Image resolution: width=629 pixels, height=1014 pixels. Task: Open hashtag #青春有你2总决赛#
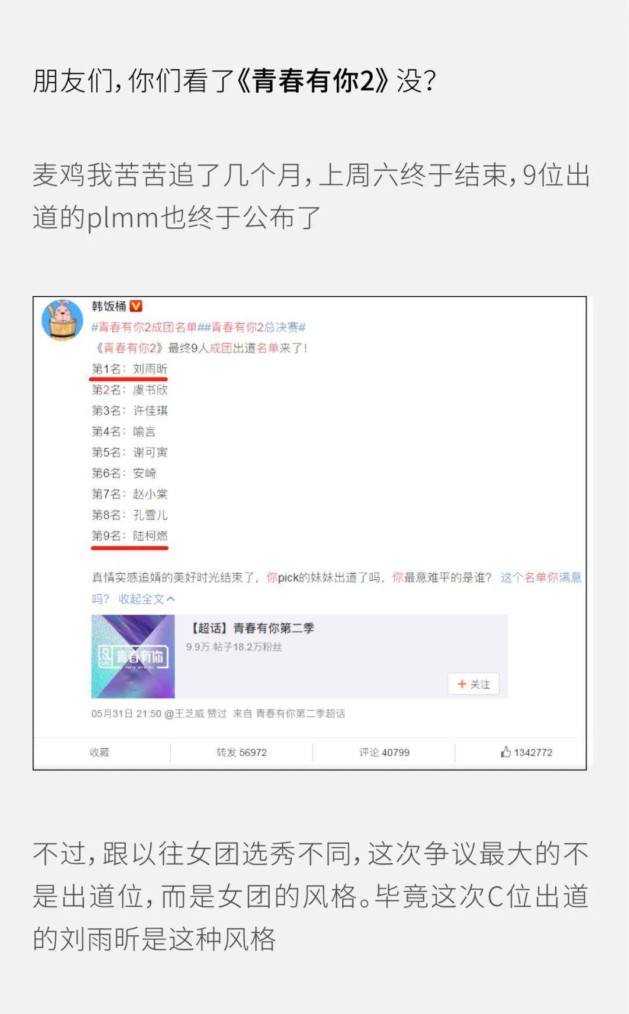252,327
